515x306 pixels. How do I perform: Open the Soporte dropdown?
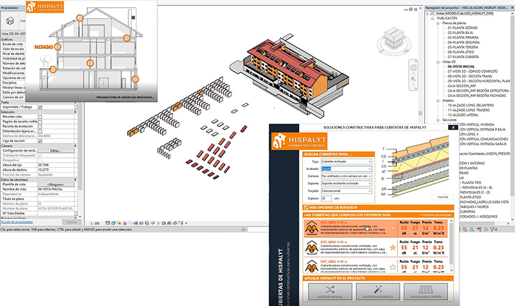346,183
